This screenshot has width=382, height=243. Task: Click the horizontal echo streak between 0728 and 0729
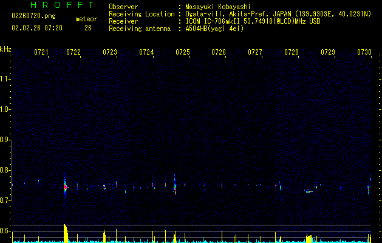309,191
